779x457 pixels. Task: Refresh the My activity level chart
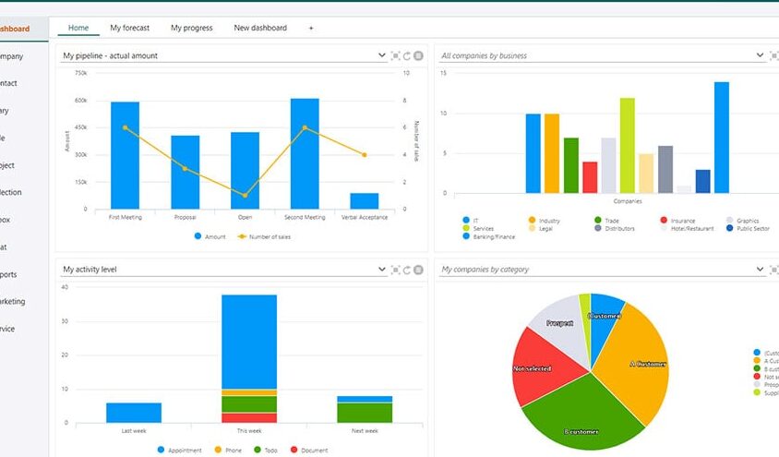tap(407, 270)
